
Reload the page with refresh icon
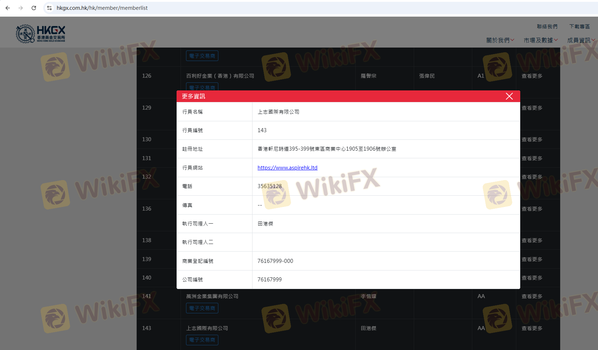pos(34,8)
